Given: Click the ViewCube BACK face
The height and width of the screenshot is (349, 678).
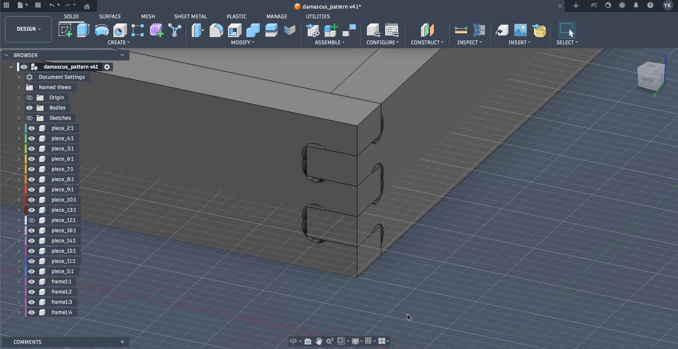Looking at the screenshot, I should pos(648,79).
